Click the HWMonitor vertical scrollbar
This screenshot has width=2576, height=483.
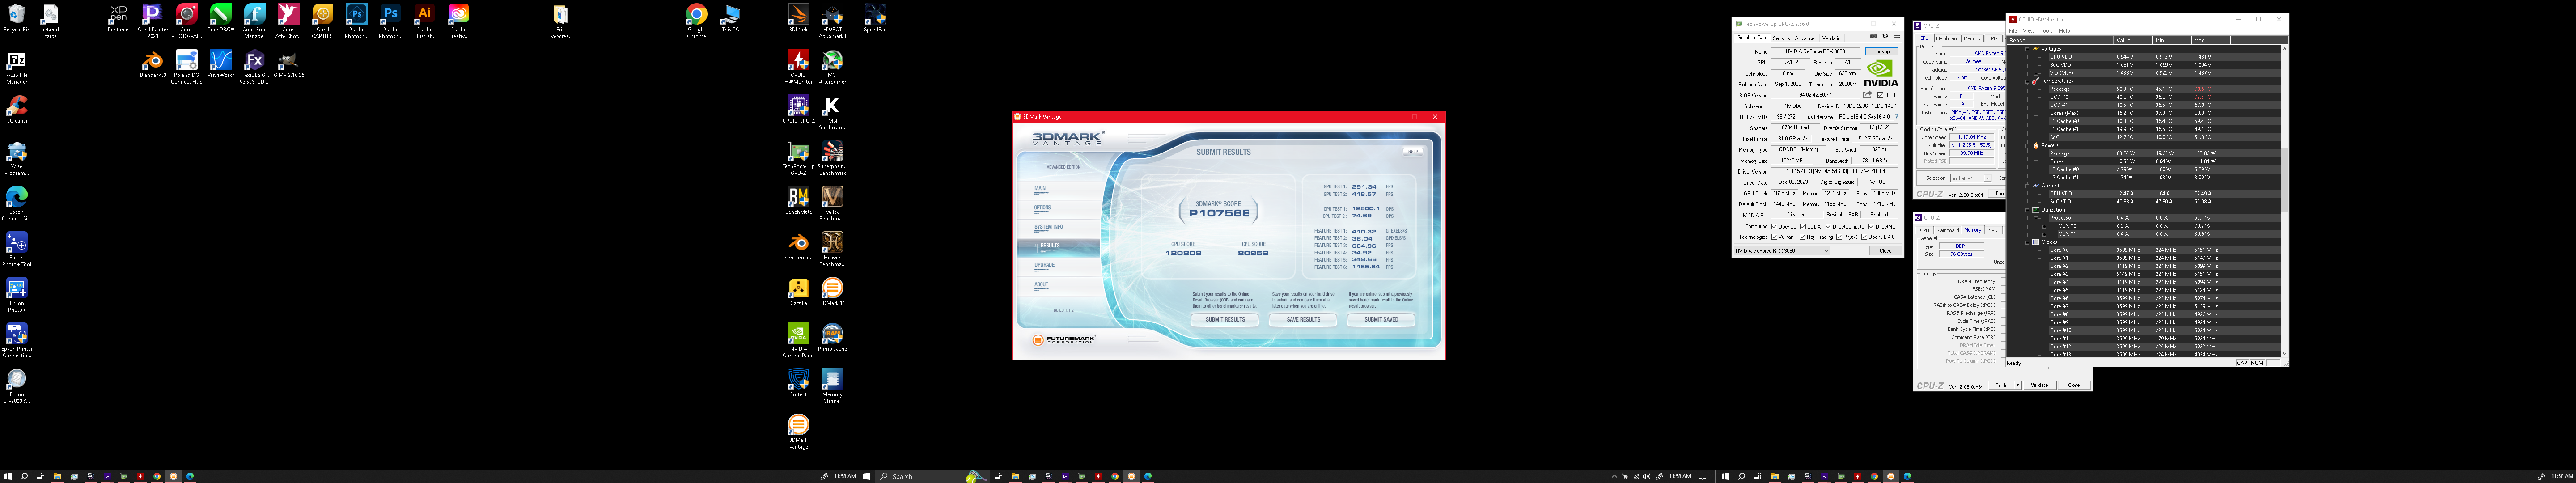tap(2284, 200)
